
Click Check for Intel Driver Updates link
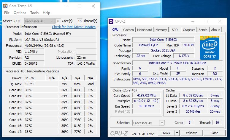[74, 27]
